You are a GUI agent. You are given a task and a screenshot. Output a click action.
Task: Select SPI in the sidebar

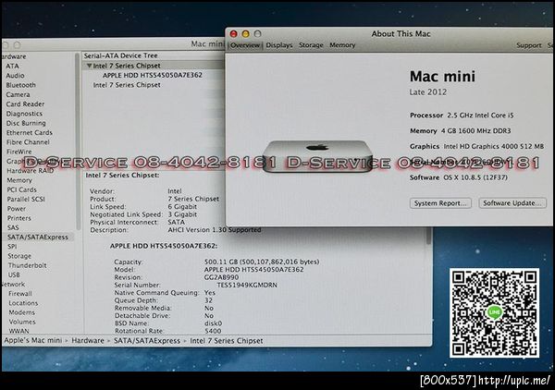click(x=12, y=247)
